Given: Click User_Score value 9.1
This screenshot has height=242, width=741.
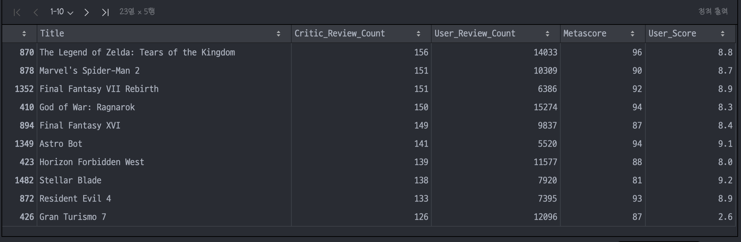Looking at the screenshot, I should coord(725,144).
